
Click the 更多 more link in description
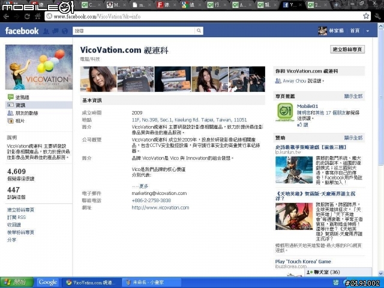(144, 186)
